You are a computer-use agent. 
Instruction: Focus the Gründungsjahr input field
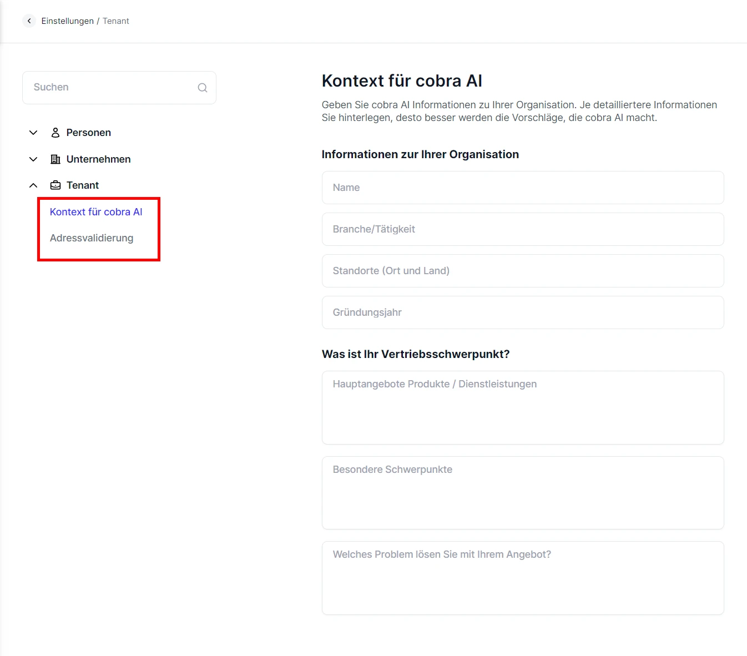click(522, 312)
